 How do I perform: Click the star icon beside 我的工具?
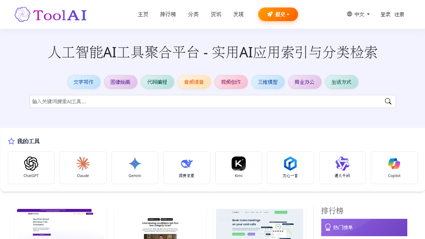11,141
